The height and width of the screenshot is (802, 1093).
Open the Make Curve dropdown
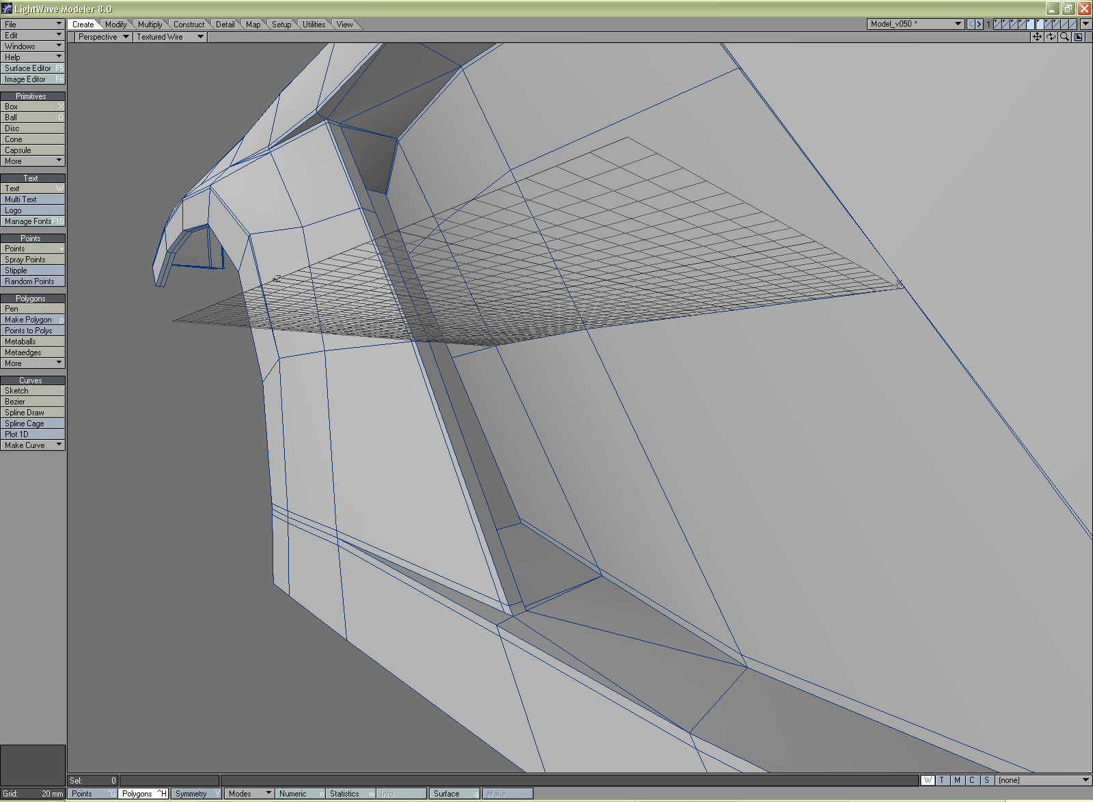coord(33,445)
